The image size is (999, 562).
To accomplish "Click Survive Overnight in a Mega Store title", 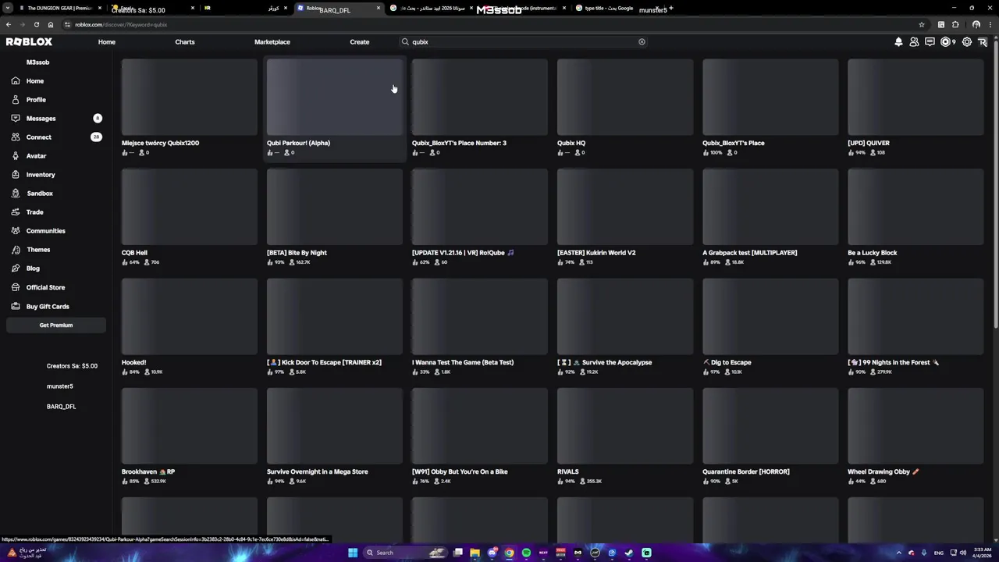I will 317,471.
